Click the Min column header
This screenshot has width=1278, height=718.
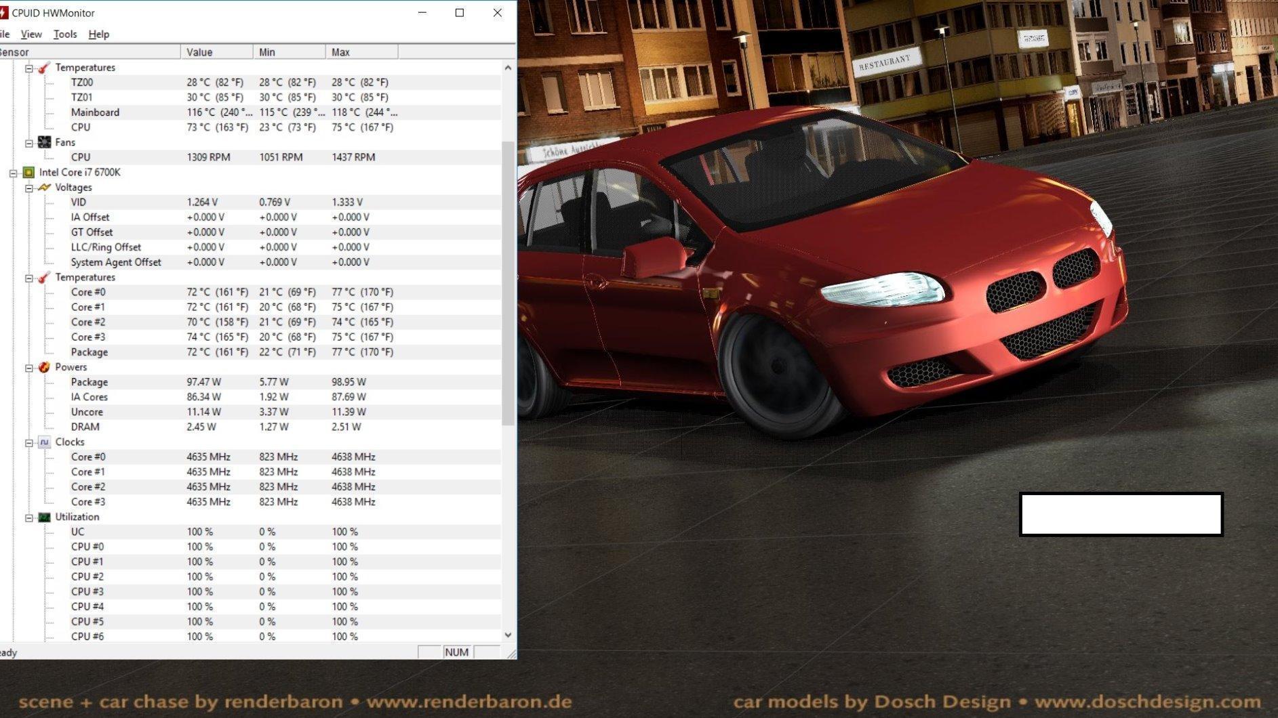(x=289, y=52)
